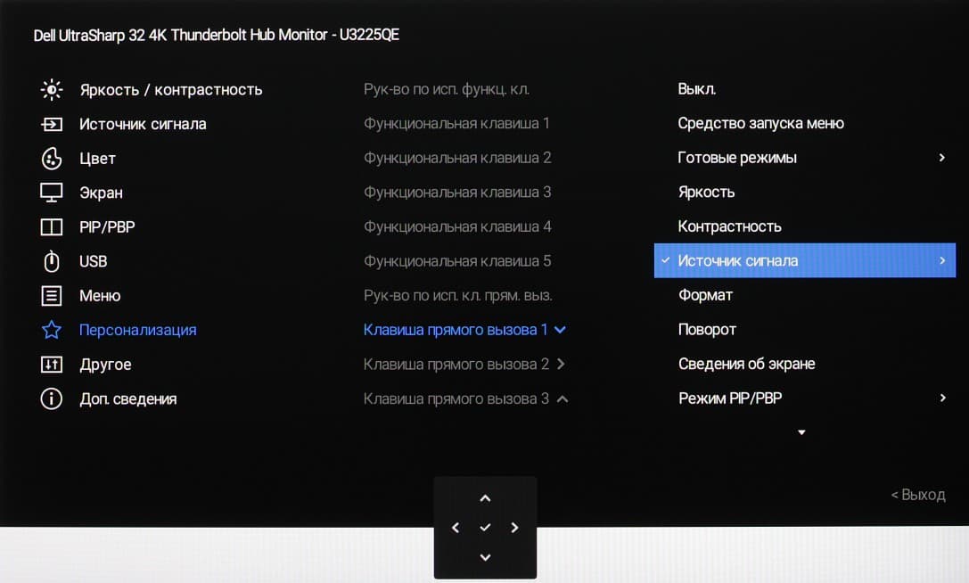Select Персонализация menu item
Screen dimensions: 969x583
pos(138,330)
